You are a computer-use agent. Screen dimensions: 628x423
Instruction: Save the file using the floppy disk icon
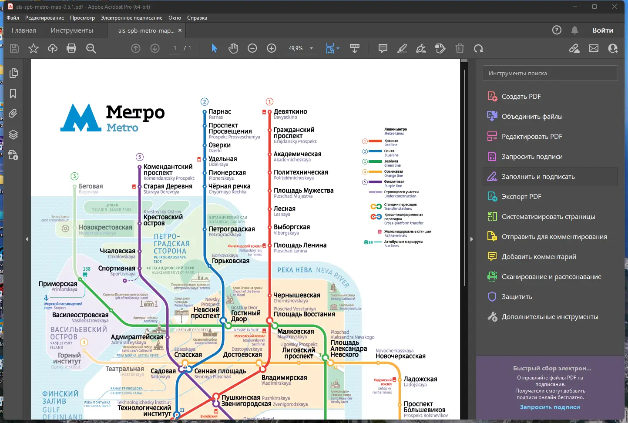pyautogui.click(x=14, y=48)
